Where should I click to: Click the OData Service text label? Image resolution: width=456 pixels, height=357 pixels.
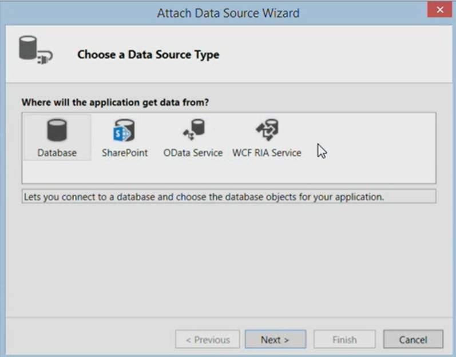pyautogui.click(x=193, y=153)
